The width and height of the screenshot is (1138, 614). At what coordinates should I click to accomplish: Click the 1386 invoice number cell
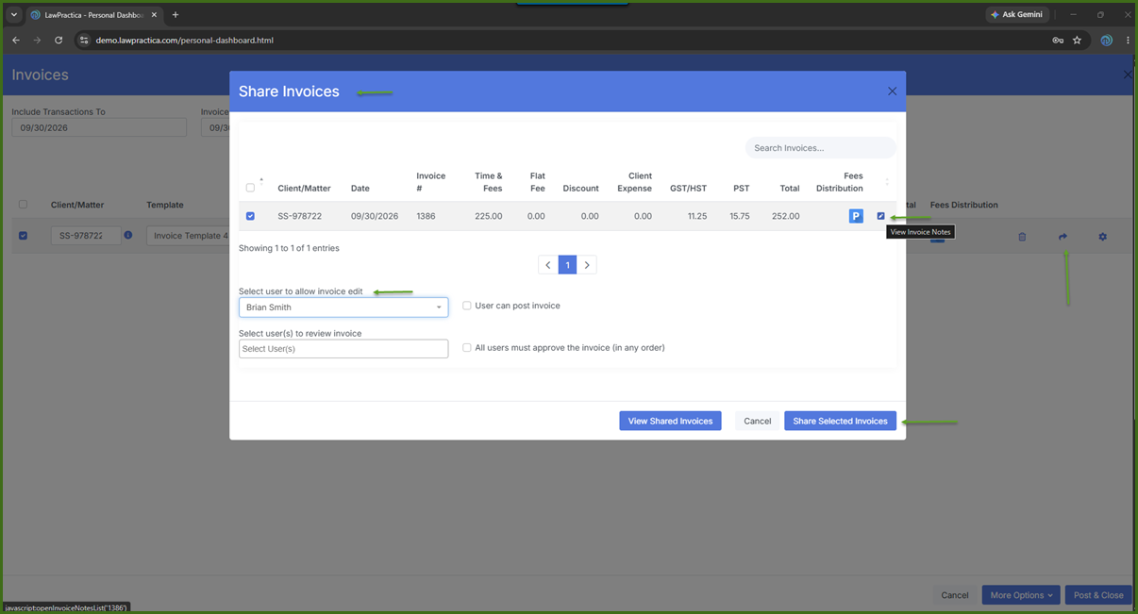point(427,216)
